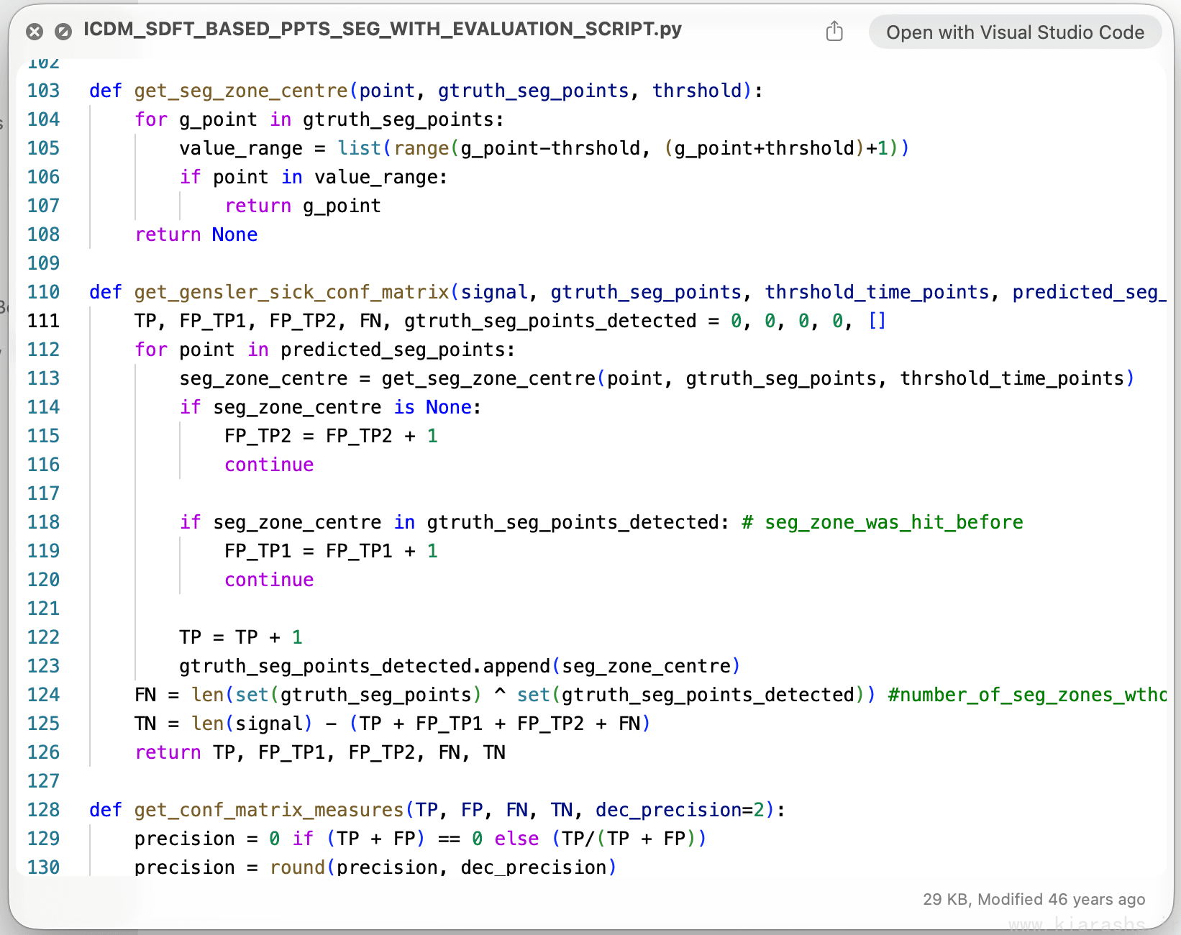Click line number 111
This screenshot has width=1181, height=935.
43,321
